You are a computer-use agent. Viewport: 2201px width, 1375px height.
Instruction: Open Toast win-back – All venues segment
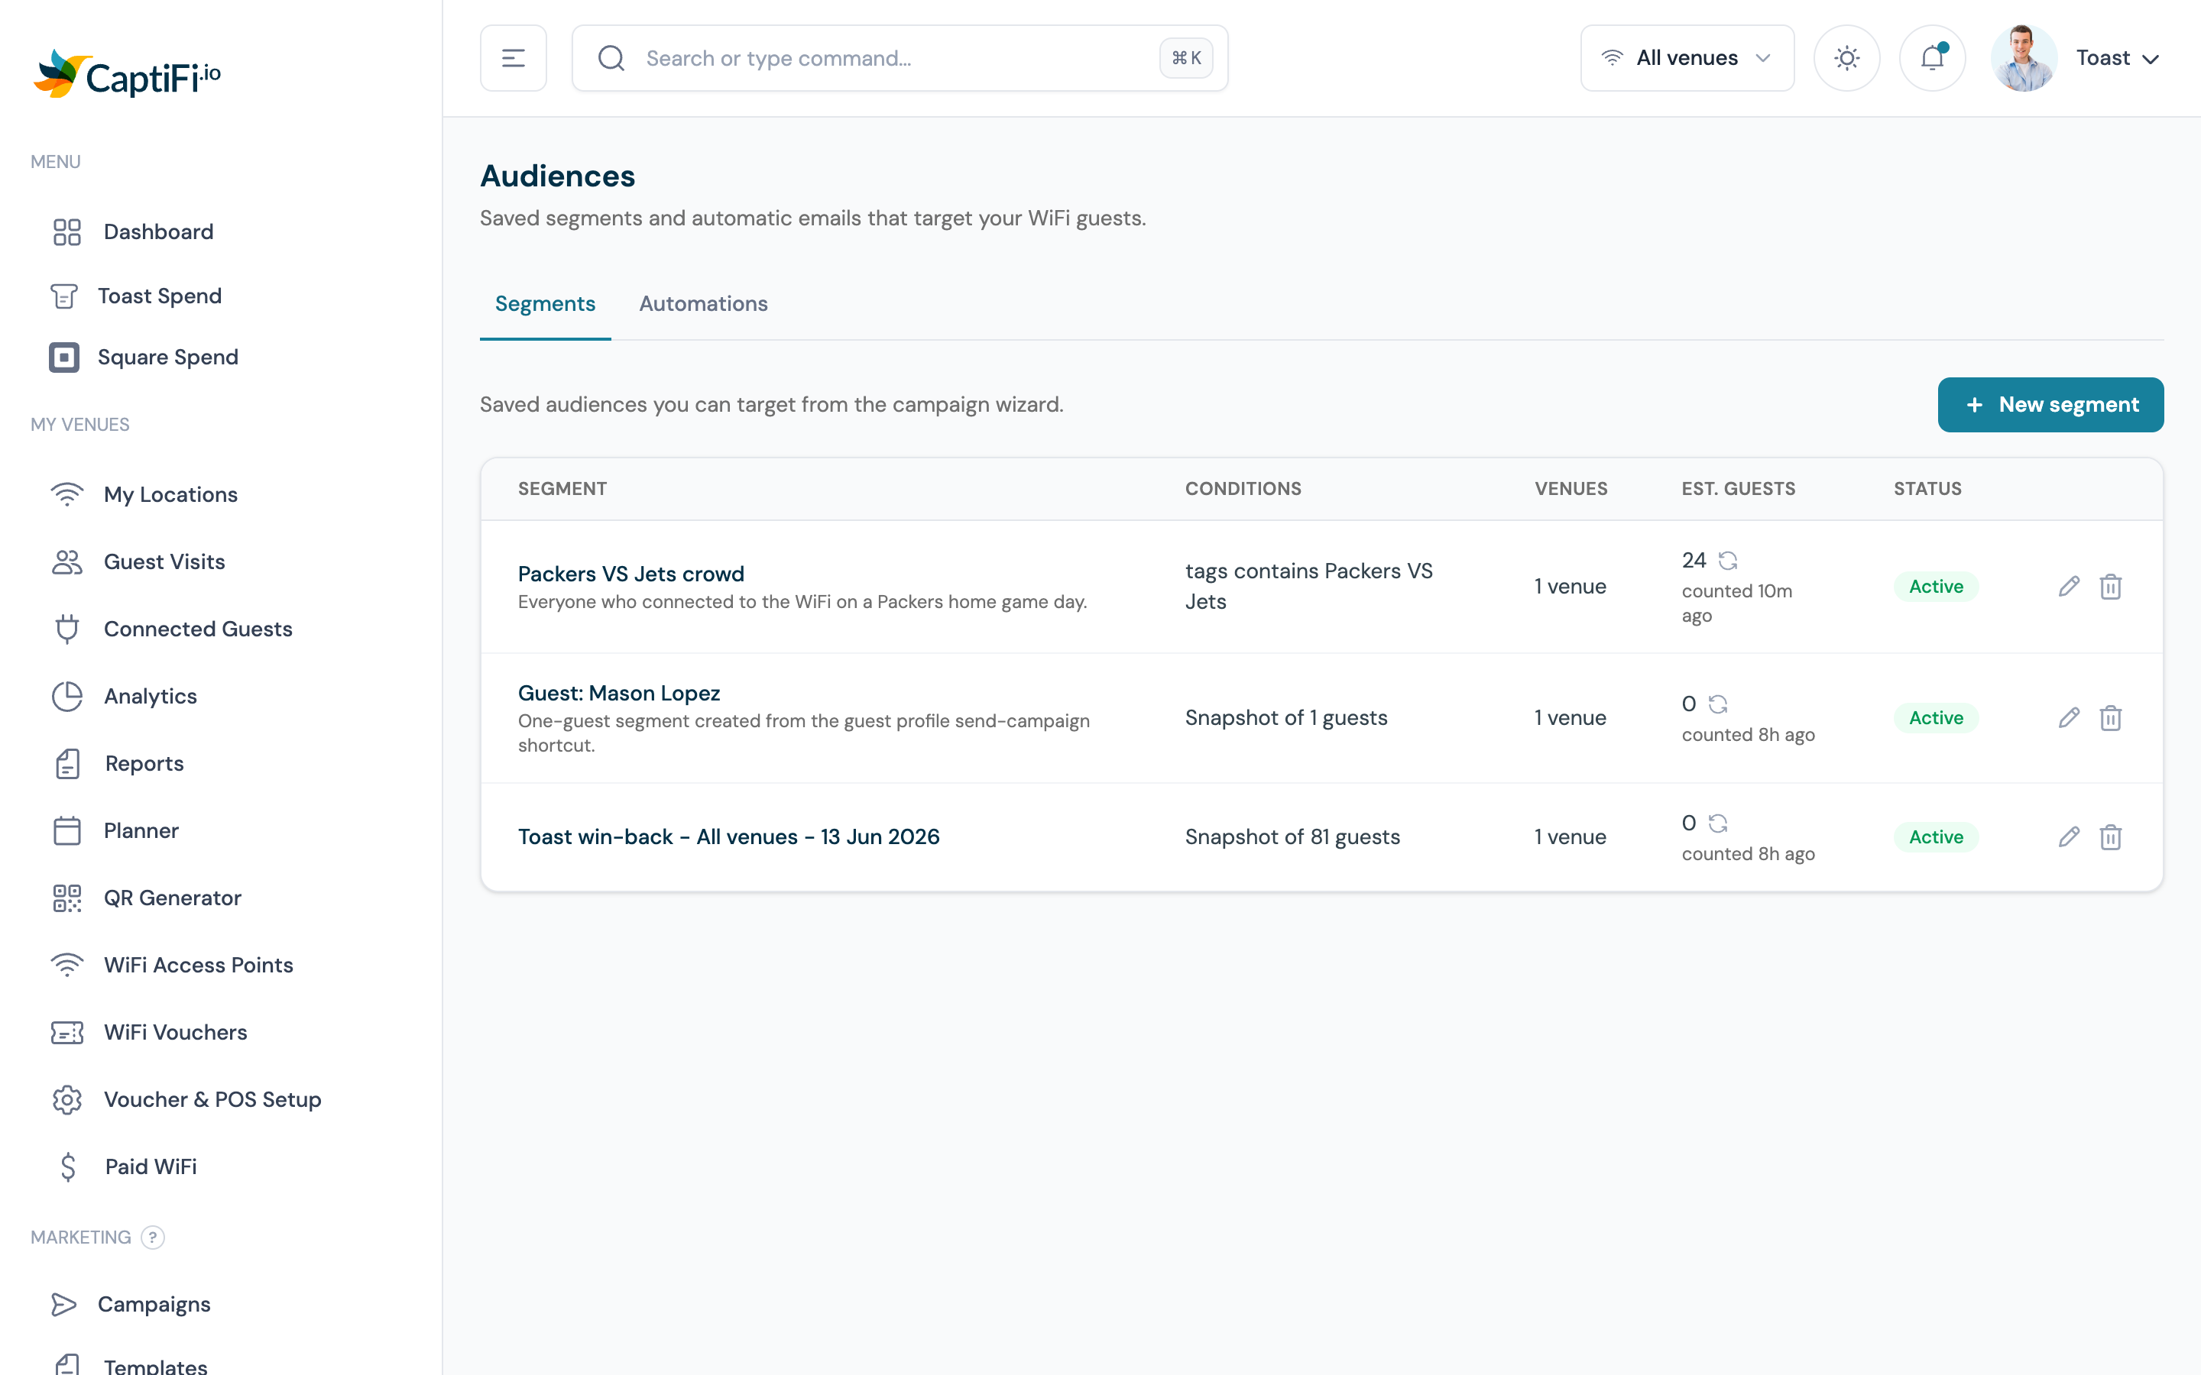pyautogui.click(x=728, y=836)
